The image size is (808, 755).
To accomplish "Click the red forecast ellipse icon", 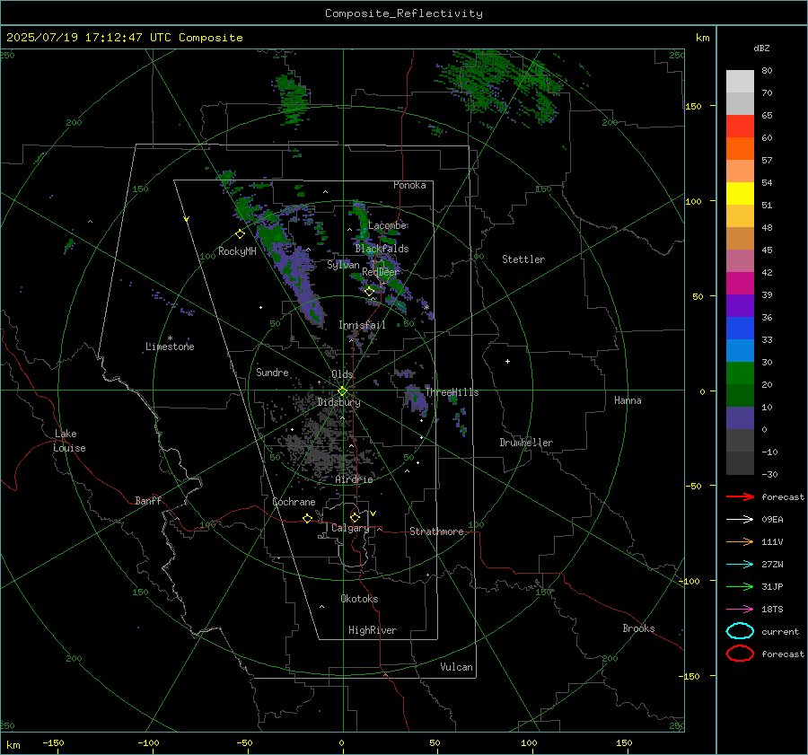I will 740,654.
